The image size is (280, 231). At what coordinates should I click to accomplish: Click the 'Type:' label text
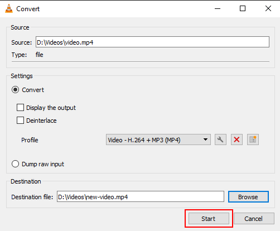click(x=19, y=55)
